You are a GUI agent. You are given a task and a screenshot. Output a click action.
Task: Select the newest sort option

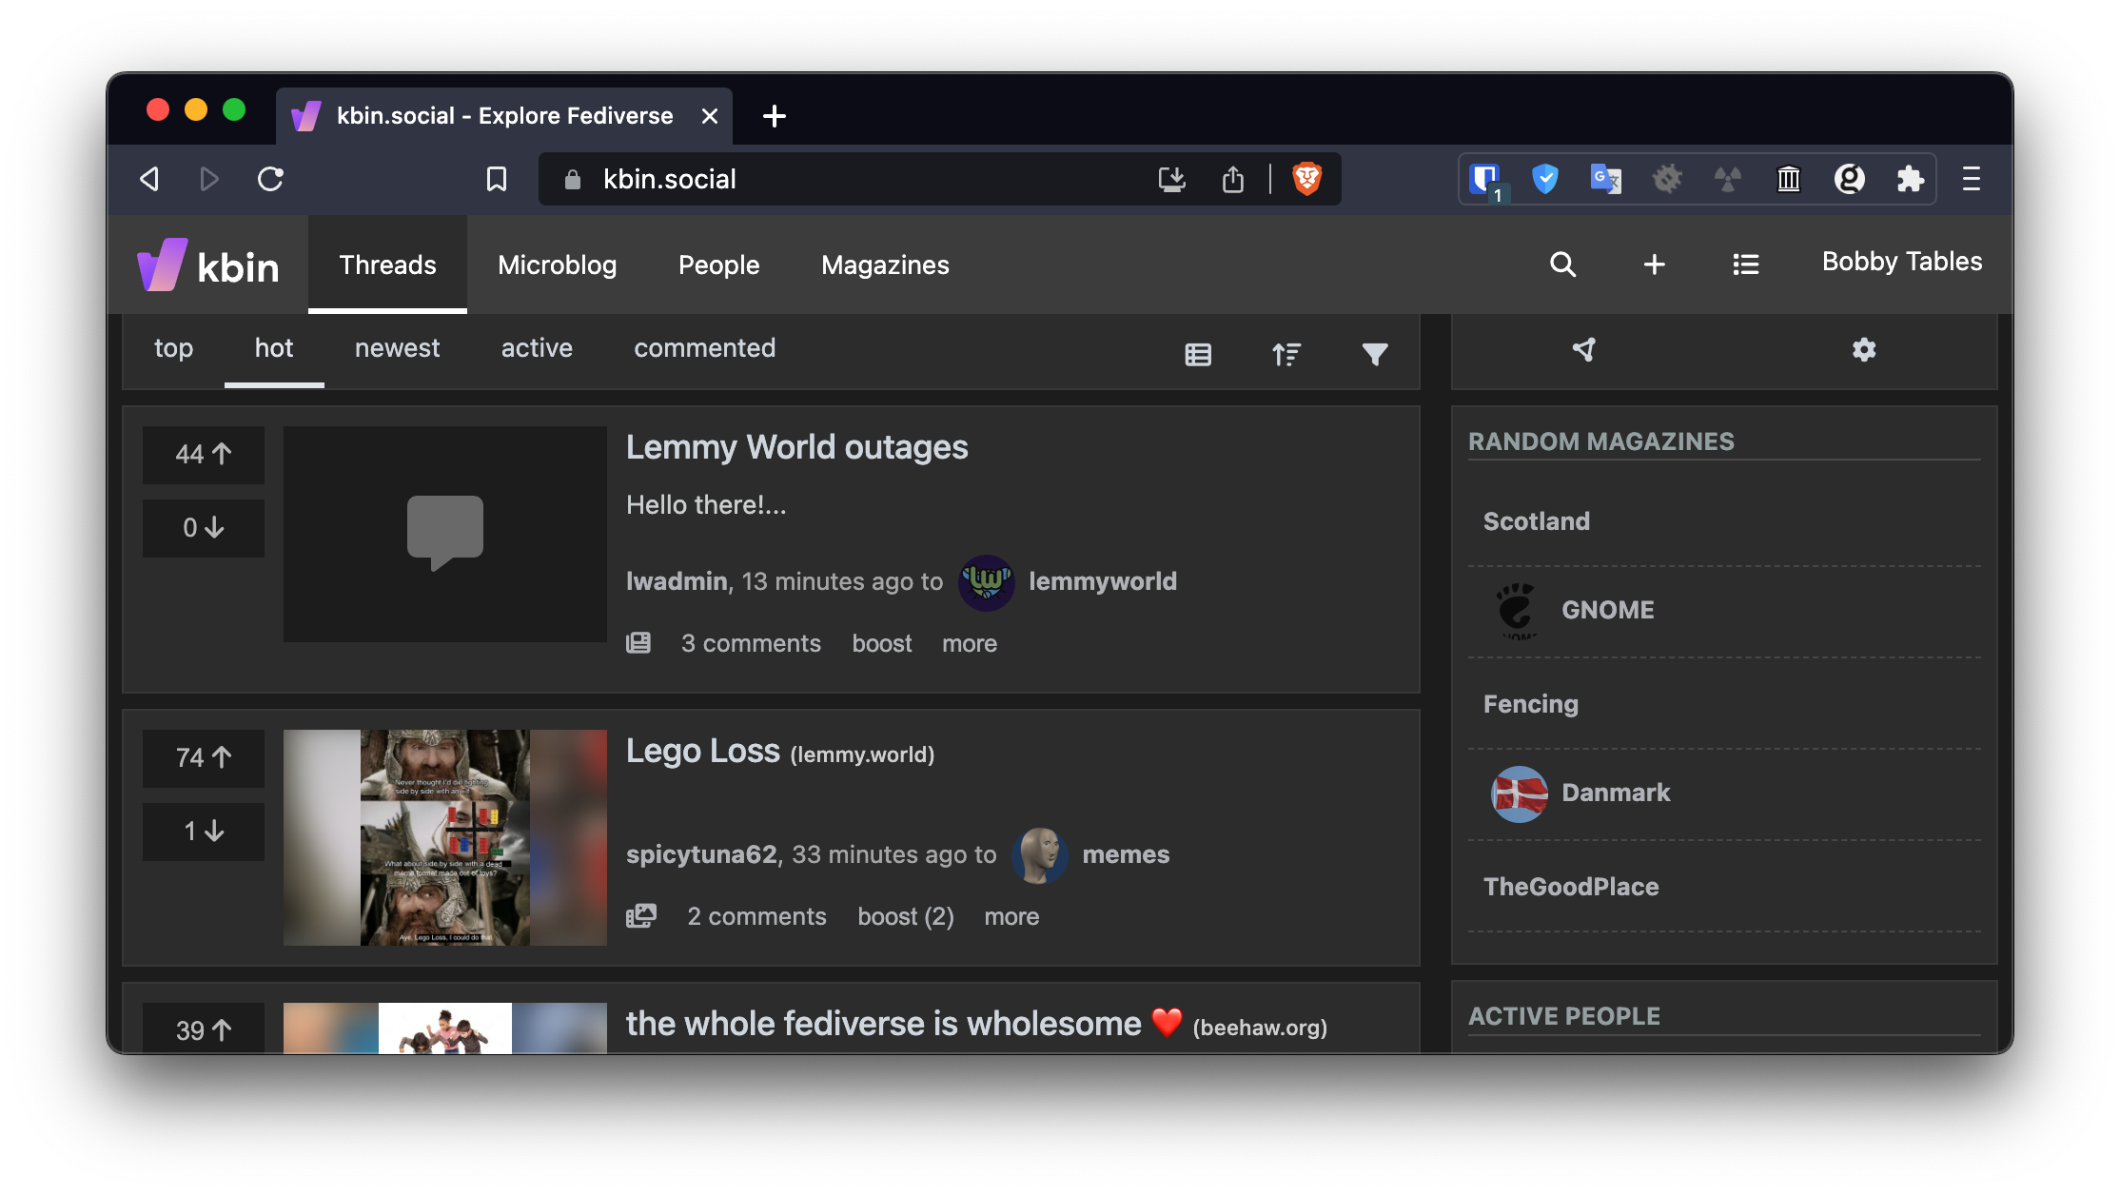(398, 348)
